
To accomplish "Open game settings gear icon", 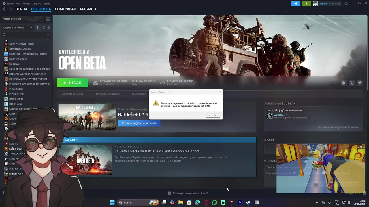I will (x=344, y=83).
